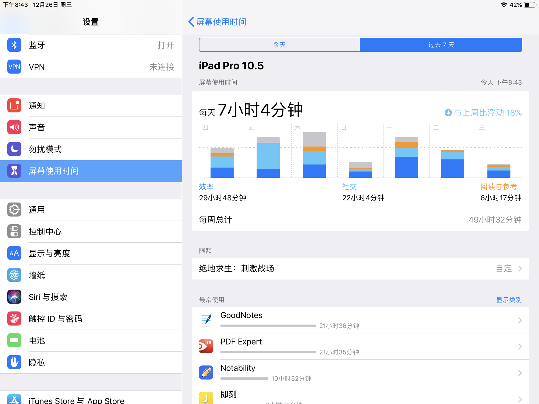Tap the Bluetooth icon in sidebar
The width and height of the screenshot is (539, 404).
[14, 45]
